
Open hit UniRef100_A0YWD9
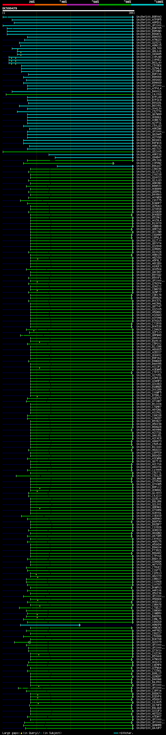click(149, 197)
